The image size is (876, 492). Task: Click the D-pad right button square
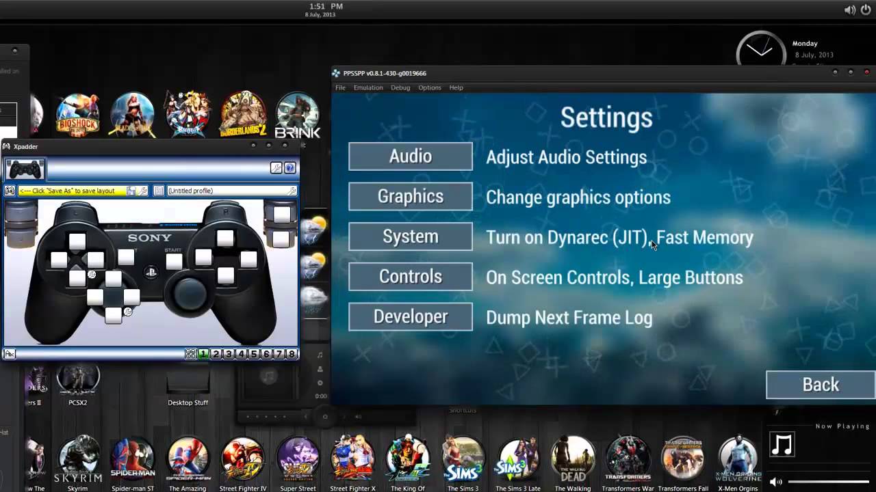coord(96,260)
